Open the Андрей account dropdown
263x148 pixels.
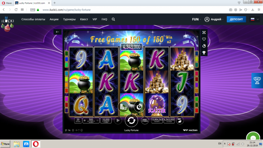214,19
